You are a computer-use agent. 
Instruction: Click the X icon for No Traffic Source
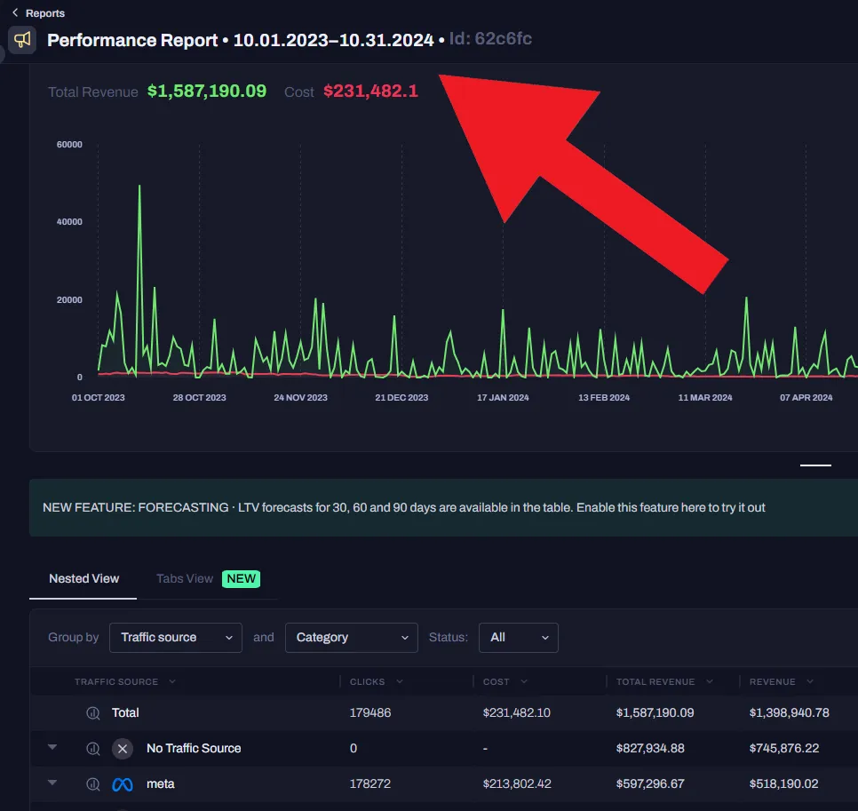click(123, 749)
